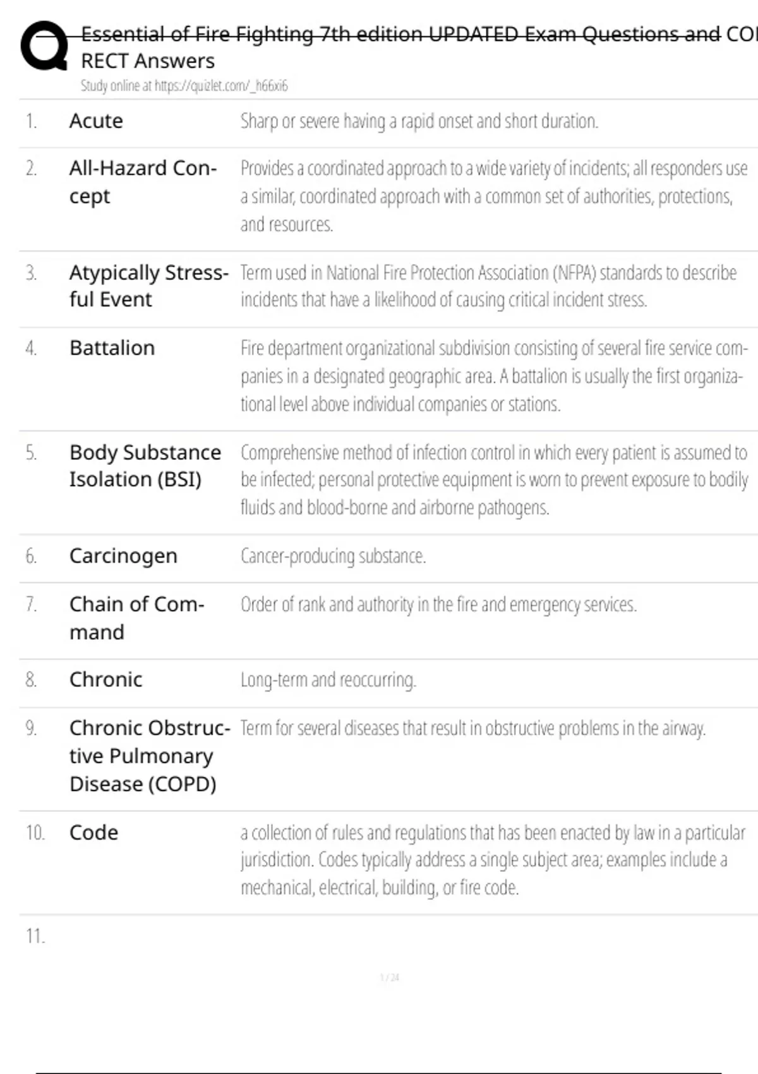Screen dimensions: 758x1074
Task: Click the All-Hazard Concept term
Action: point(143,182)
